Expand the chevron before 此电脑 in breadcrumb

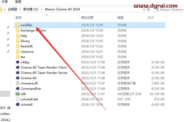point(5,9)
